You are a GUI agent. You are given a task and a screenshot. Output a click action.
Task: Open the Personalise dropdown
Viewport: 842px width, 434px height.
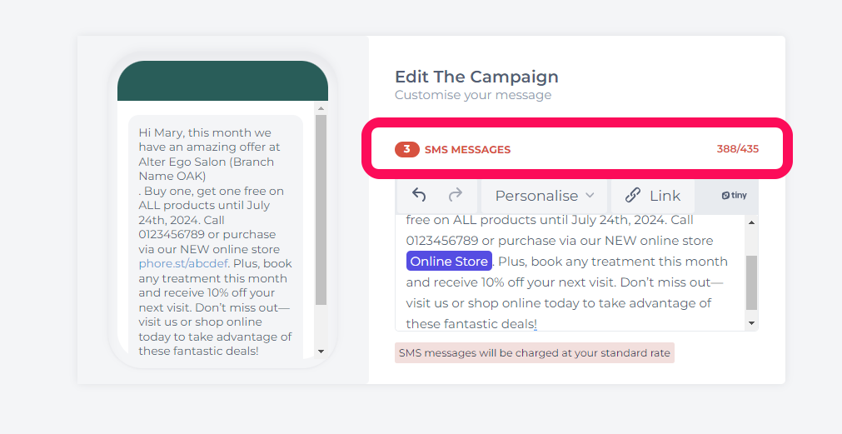[544, 196]
